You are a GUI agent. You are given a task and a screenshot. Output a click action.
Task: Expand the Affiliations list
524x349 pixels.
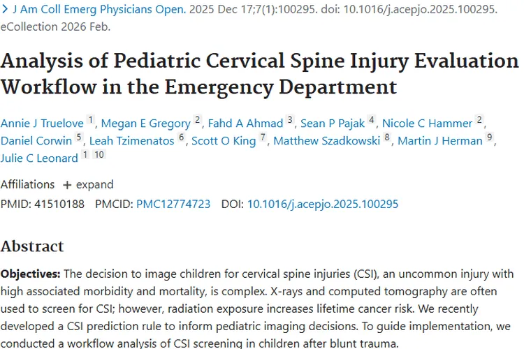[88, 185]
